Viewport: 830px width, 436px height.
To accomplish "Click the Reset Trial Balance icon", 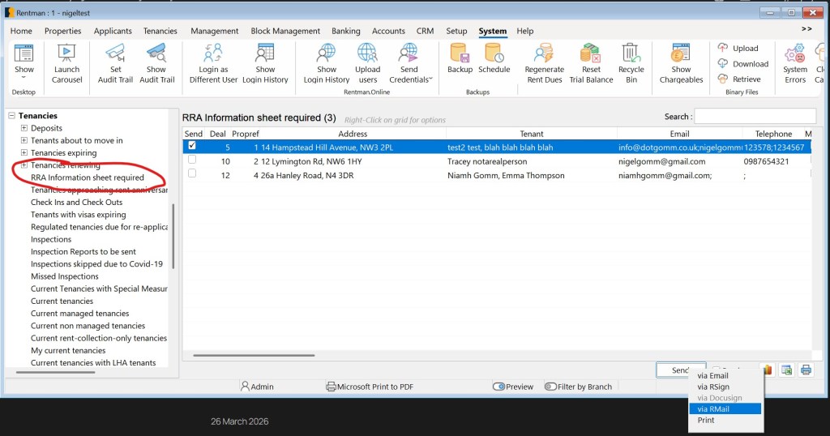I will tap(591, 55).
